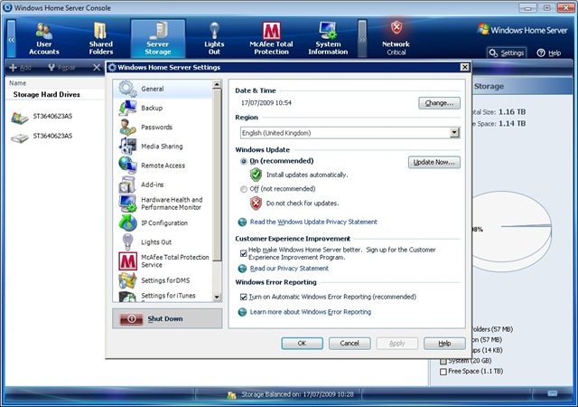578x407 pixels.
Task: Click the Name column header
Action: tap(18, 83)
